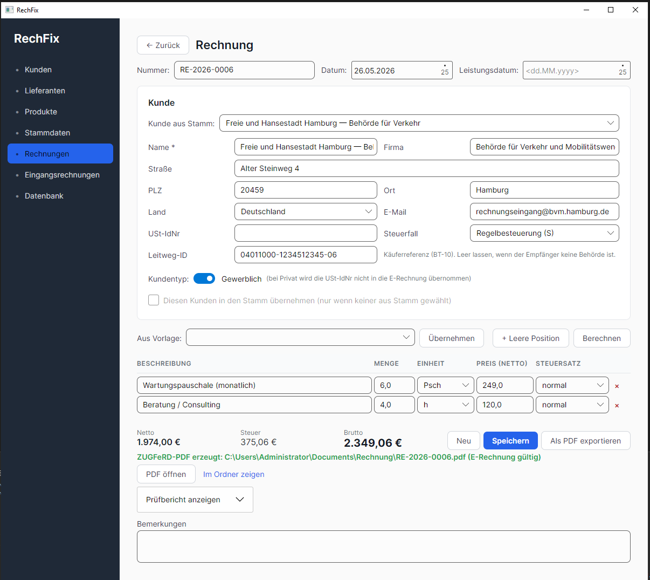650x580 pixels.
Task: Toggle the Kundentyp Gewerblich switch
Action: pos(204,278)
